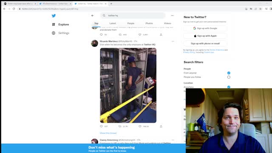
Task: Open Settings from the sidebar
Action: (60, 33)
